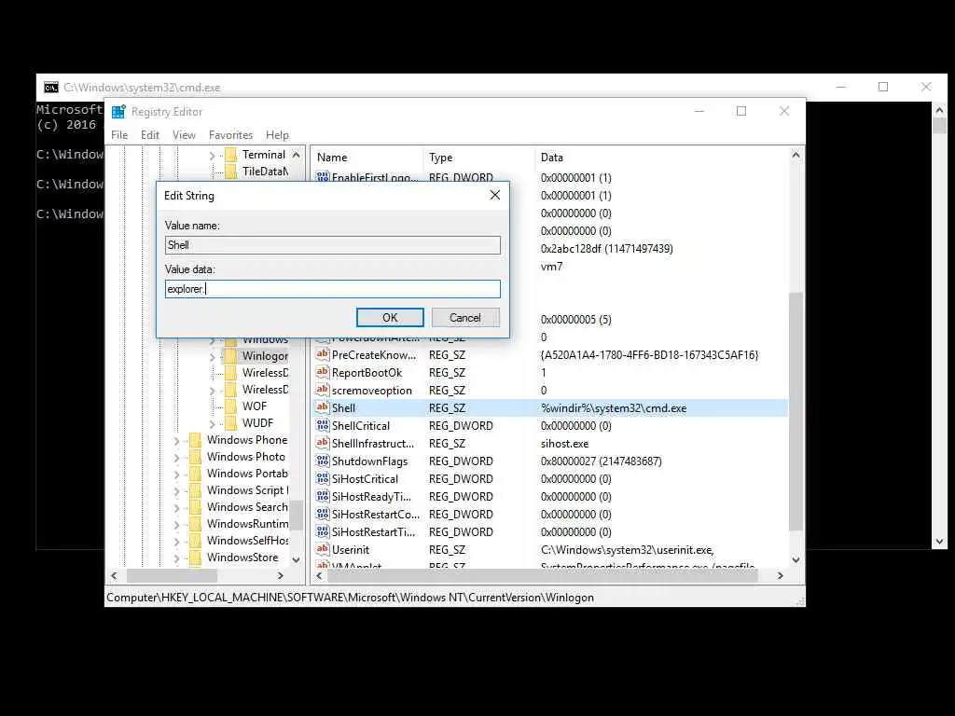
Task: Click the %windir%\system32\cmd.exe data cell
Action: pos(614,408)
